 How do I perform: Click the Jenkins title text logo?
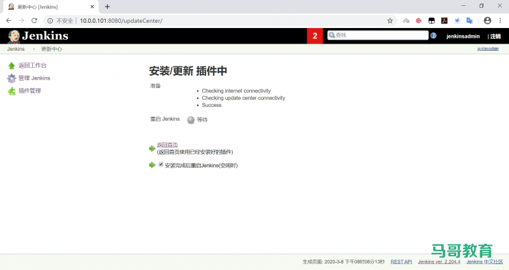(x=45, y=36)
